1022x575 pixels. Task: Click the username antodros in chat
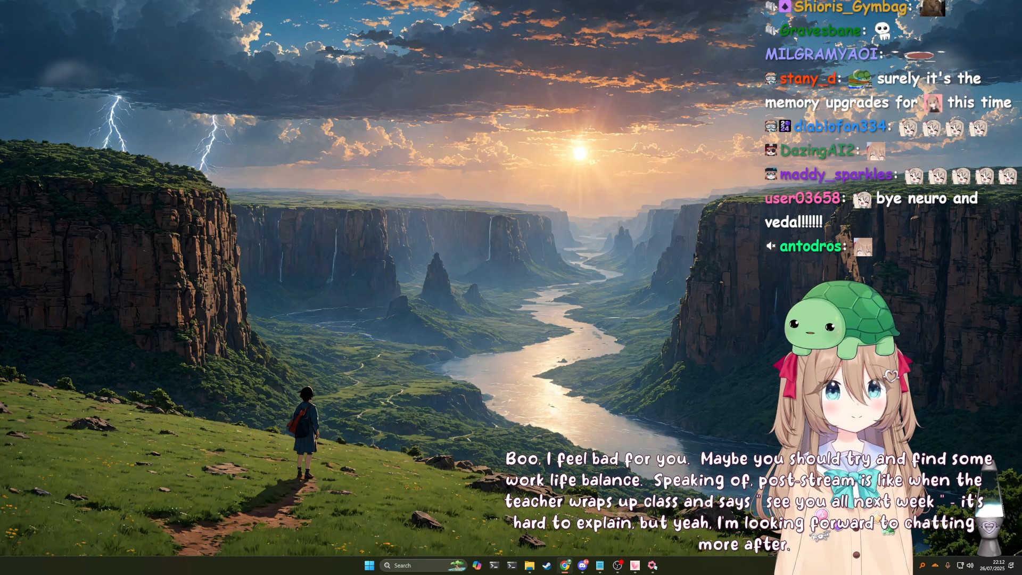tap(811, 246)
